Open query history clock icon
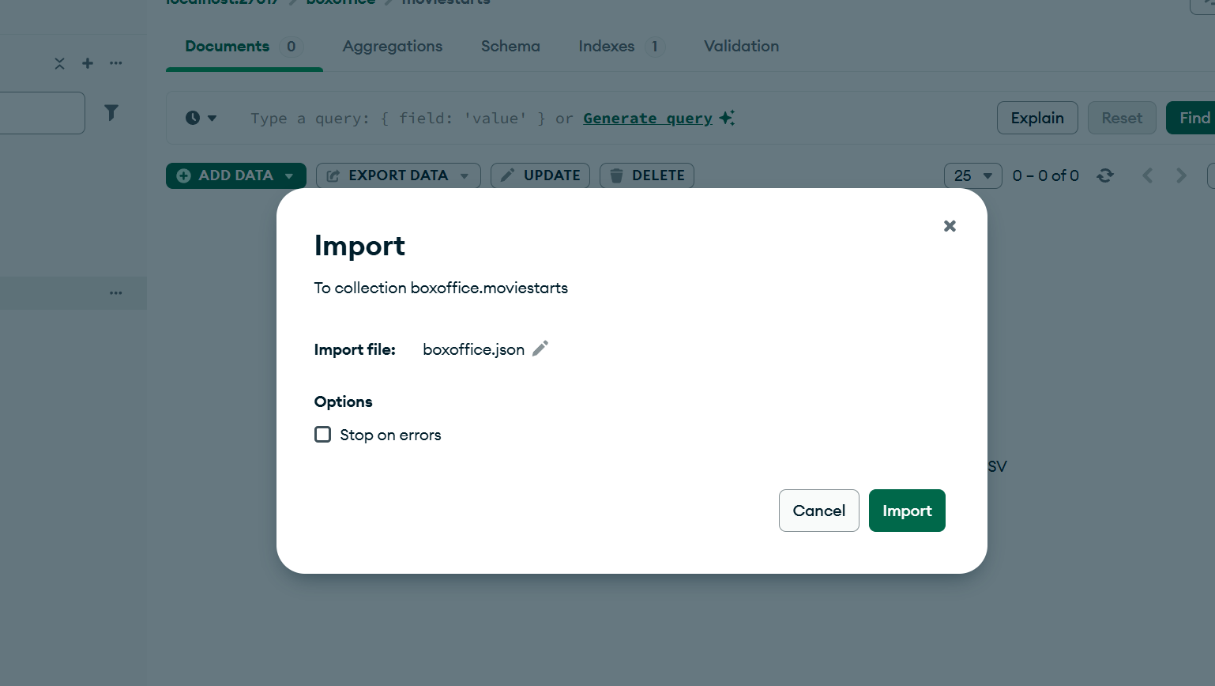Viewport: 1215px width, 686px height. pos(201,118)
